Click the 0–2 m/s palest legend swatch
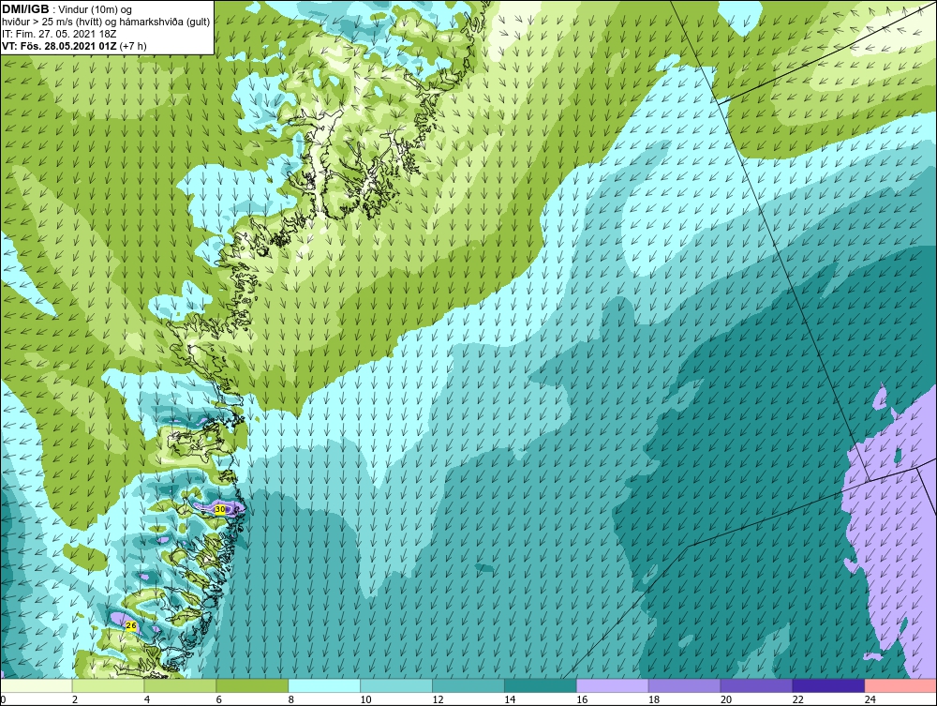The width and height of the screenshot is (937, 706). [37, 685]
